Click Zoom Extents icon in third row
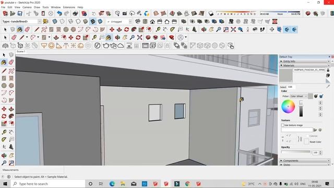This screenshot has height=188, width=334. point(233,29)
